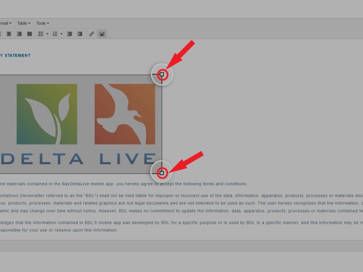Viewport: 363px width, 272px height.
Task: Click the insert link chain icon
Action: point(92,34)
